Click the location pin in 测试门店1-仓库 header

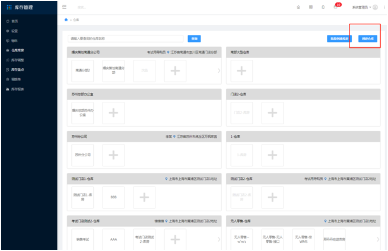click(x=166, y=179)
